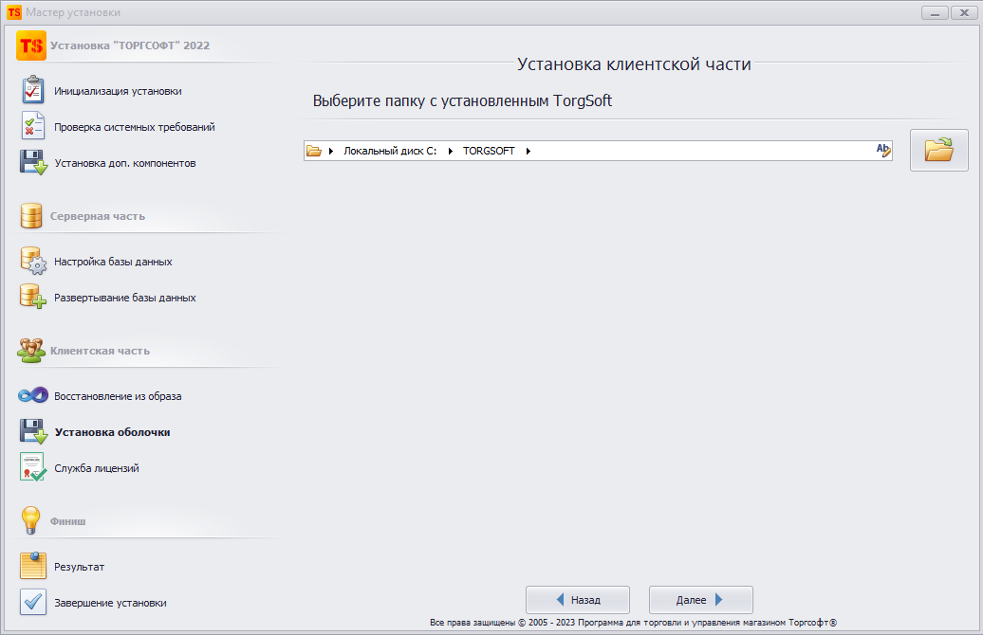Viewport: 983px width, 635px height.
Task: Select Настройка базы данных step
Action: [113, 262]
